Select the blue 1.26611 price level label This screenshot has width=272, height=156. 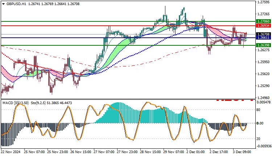coord(264,37)
